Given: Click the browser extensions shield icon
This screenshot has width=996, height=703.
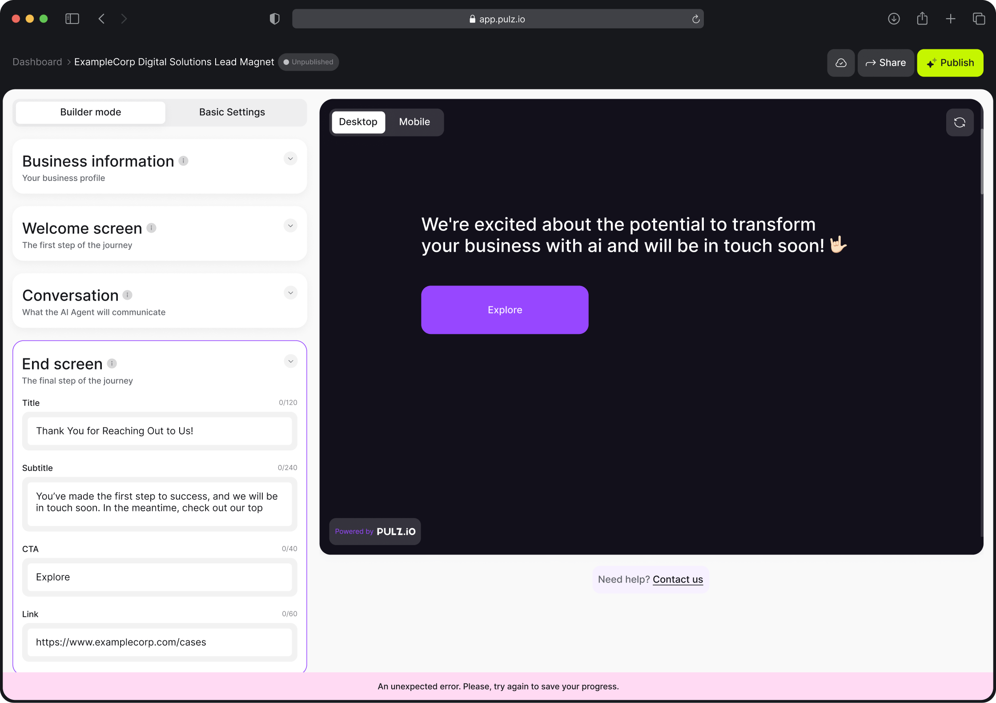Looking at the screenshot, I should tap(275, 19).
